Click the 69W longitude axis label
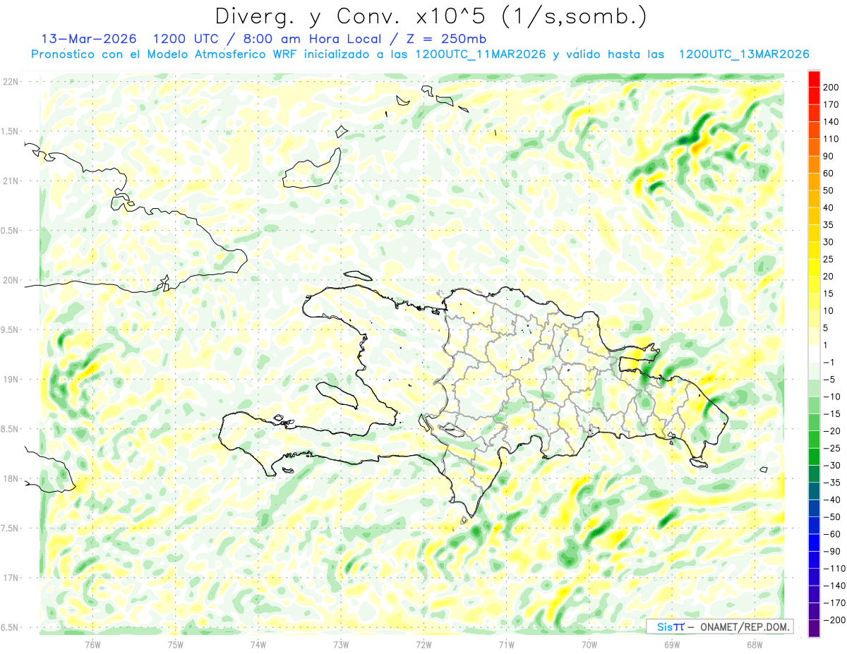The height and width of the screenshot is (654, 847). click(x=672, y=643)
